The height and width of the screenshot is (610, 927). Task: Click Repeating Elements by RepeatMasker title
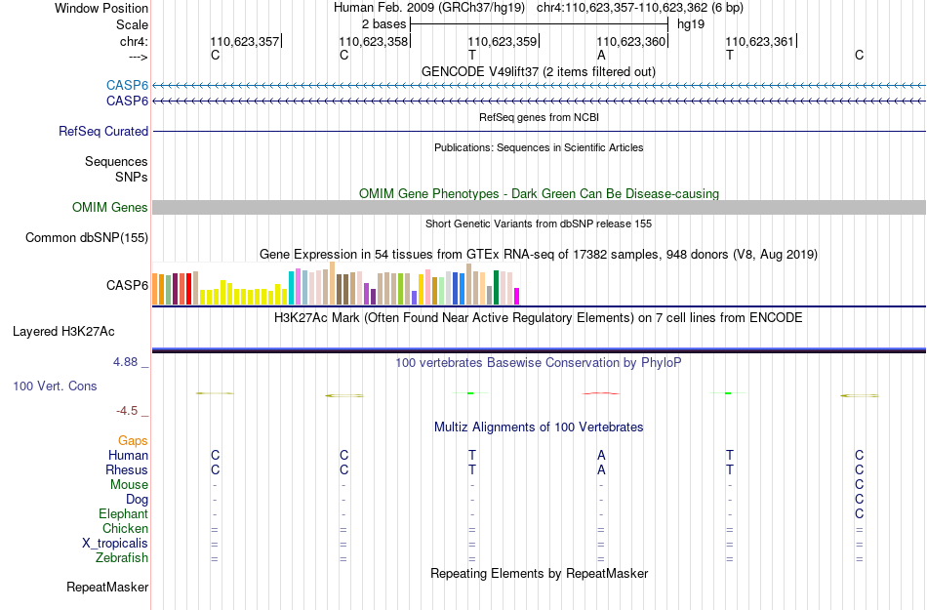click(x=539, y=573)
